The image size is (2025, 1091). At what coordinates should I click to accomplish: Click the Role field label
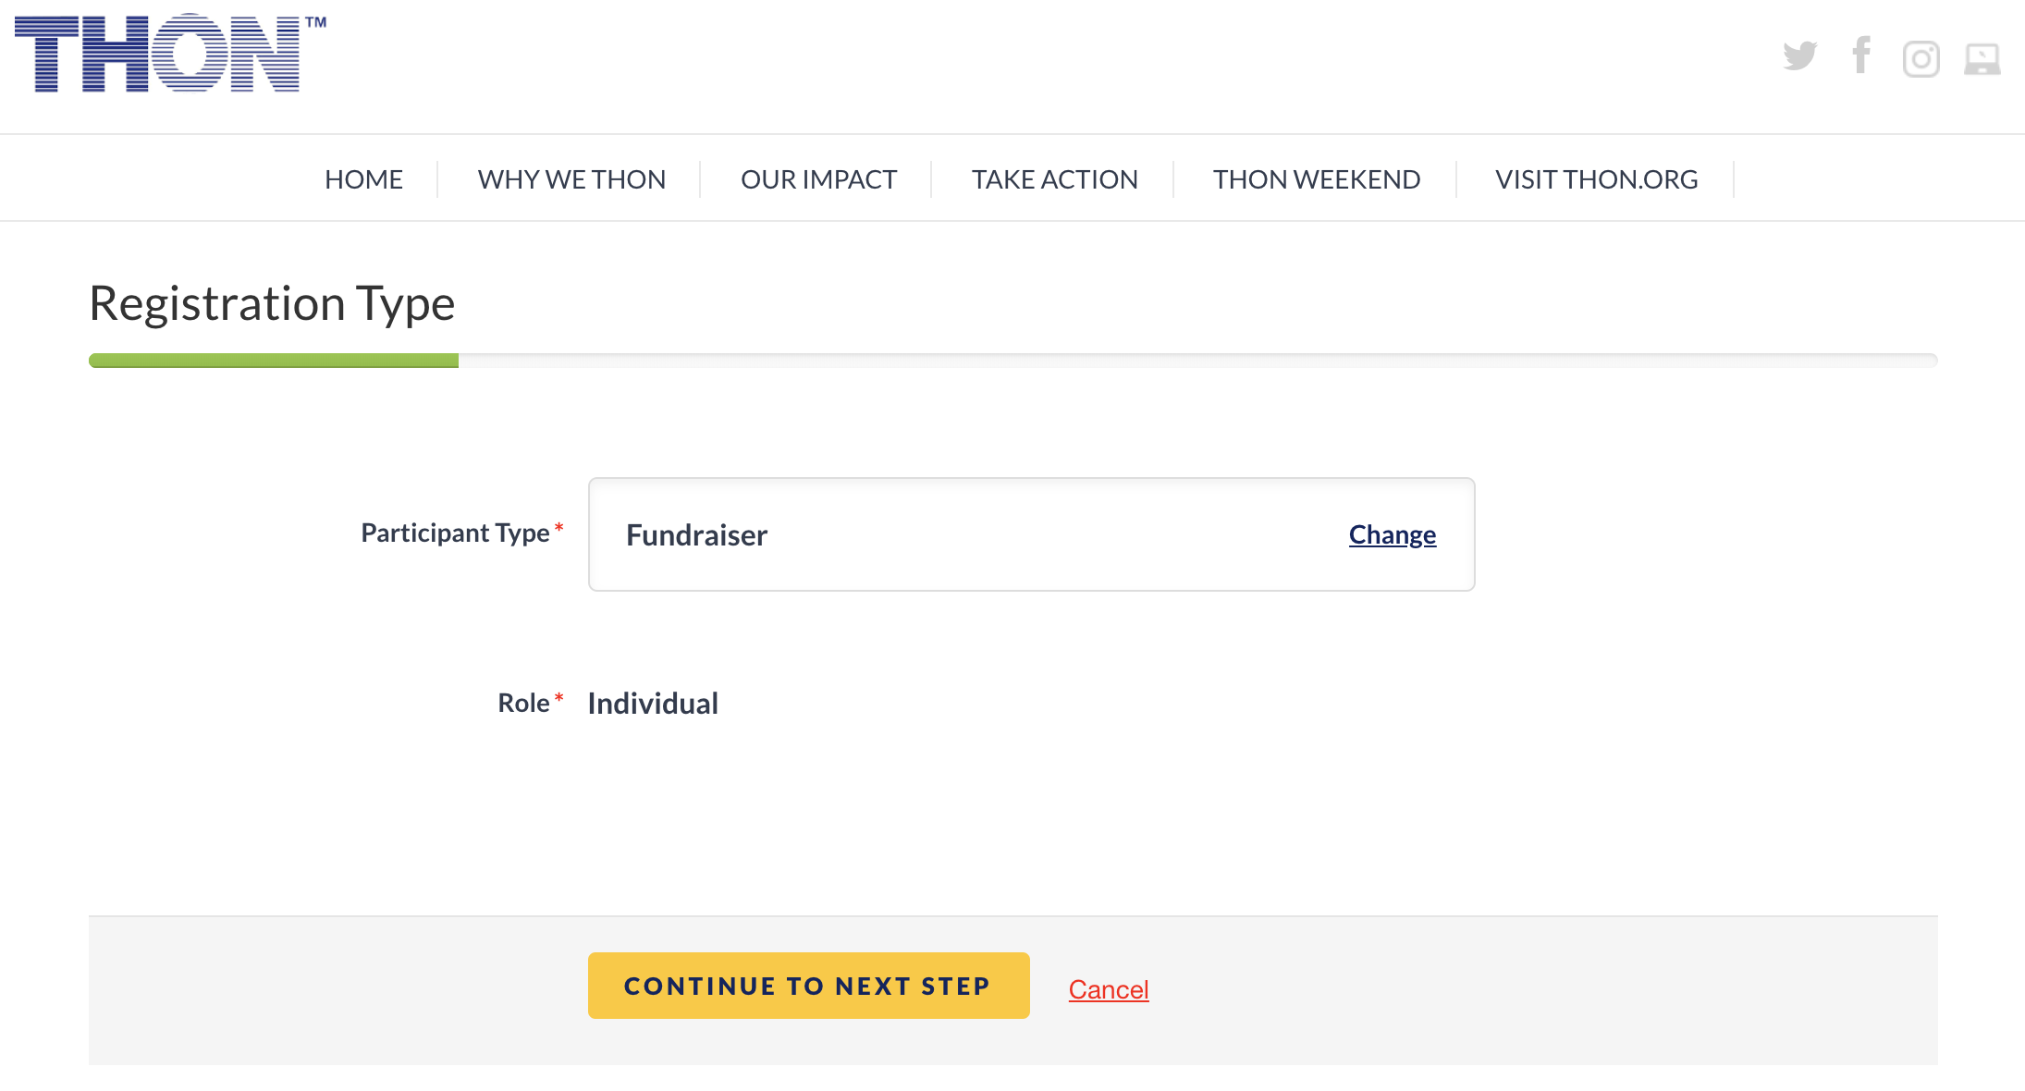[x=523, y=703]
